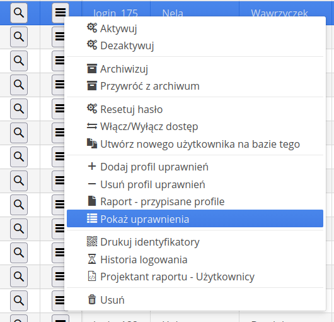The image size is (334, 322).
Task: Click the gears icon next to Aktywuj
Action: [92, 28]
